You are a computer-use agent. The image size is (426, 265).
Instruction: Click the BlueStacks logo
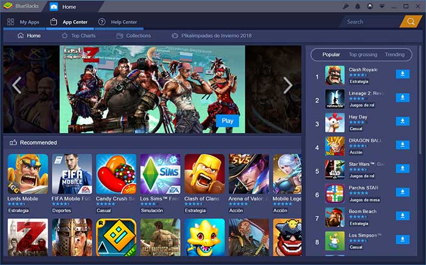point(8,6)
